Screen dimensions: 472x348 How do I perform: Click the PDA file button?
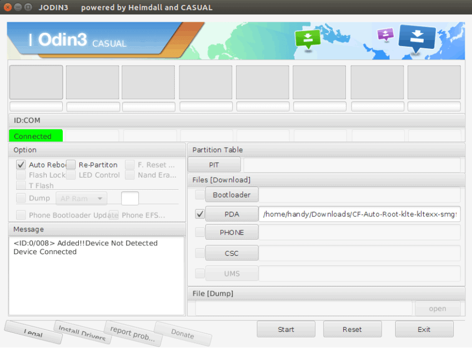pyautogui.click(x=232, y=214)
